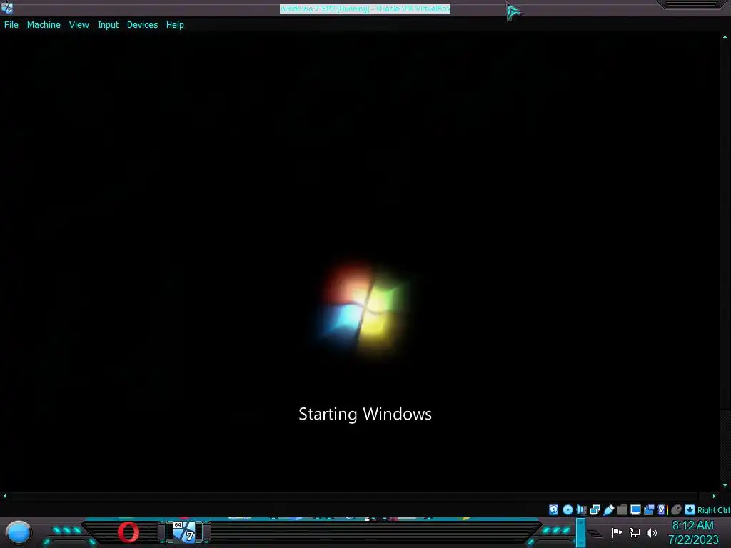Click the vertical scrollbar down arrow

pyautogui.click(x=725, y=485)
